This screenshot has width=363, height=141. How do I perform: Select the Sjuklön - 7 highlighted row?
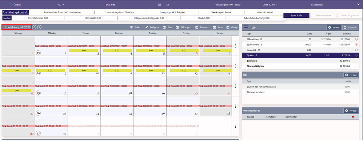coord(300,55)
